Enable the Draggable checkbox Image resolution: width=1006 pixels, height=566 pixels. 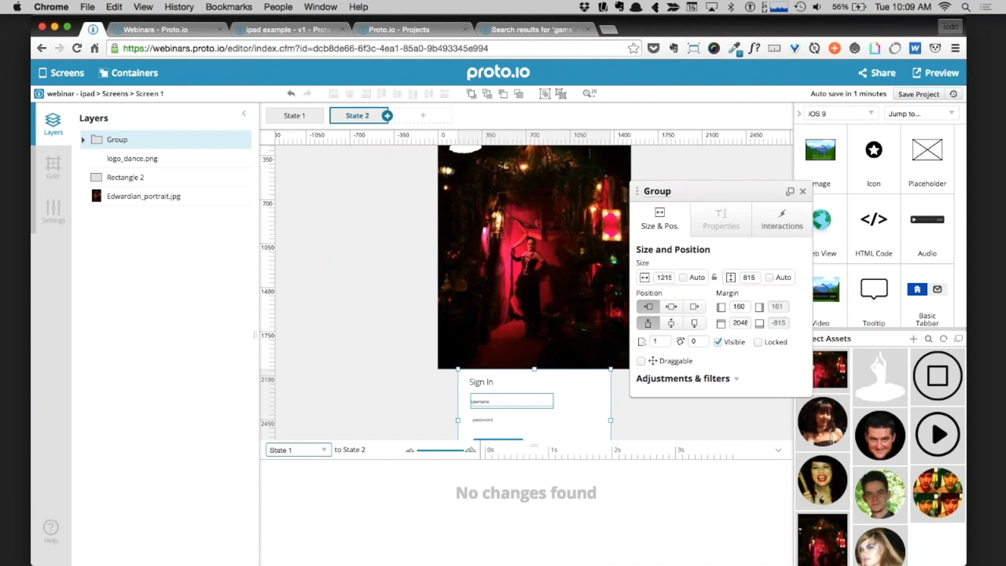[x=640, y=361]
